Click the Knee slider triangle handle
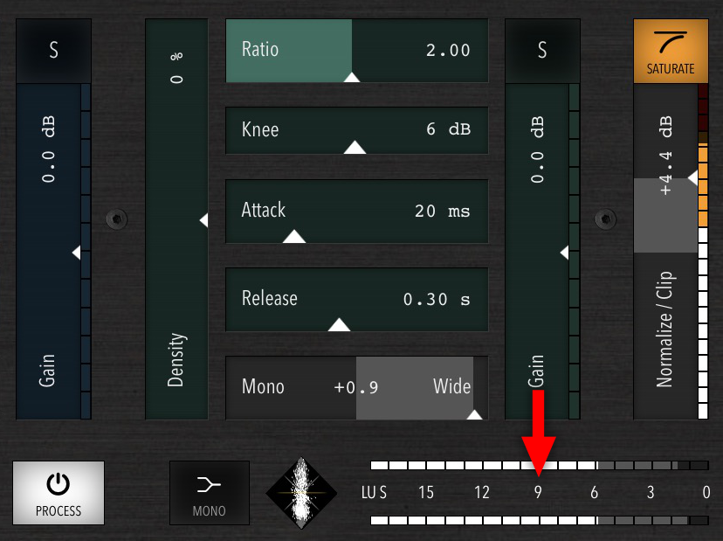This screenshot has width=723, height=541. point(355,147)
